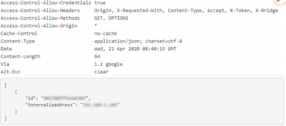
Task: Click the 'clear' Alt-Svc value
Action: (x=101, y=71)
